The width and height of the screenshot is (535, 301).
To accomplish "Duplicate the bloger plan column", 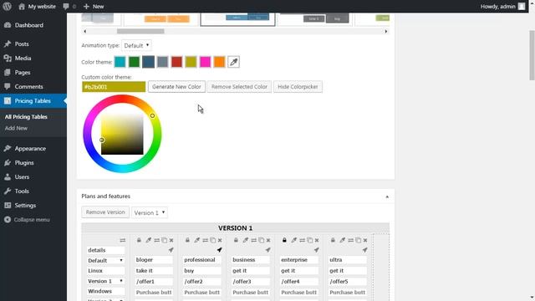I will (x=164, y=240).
